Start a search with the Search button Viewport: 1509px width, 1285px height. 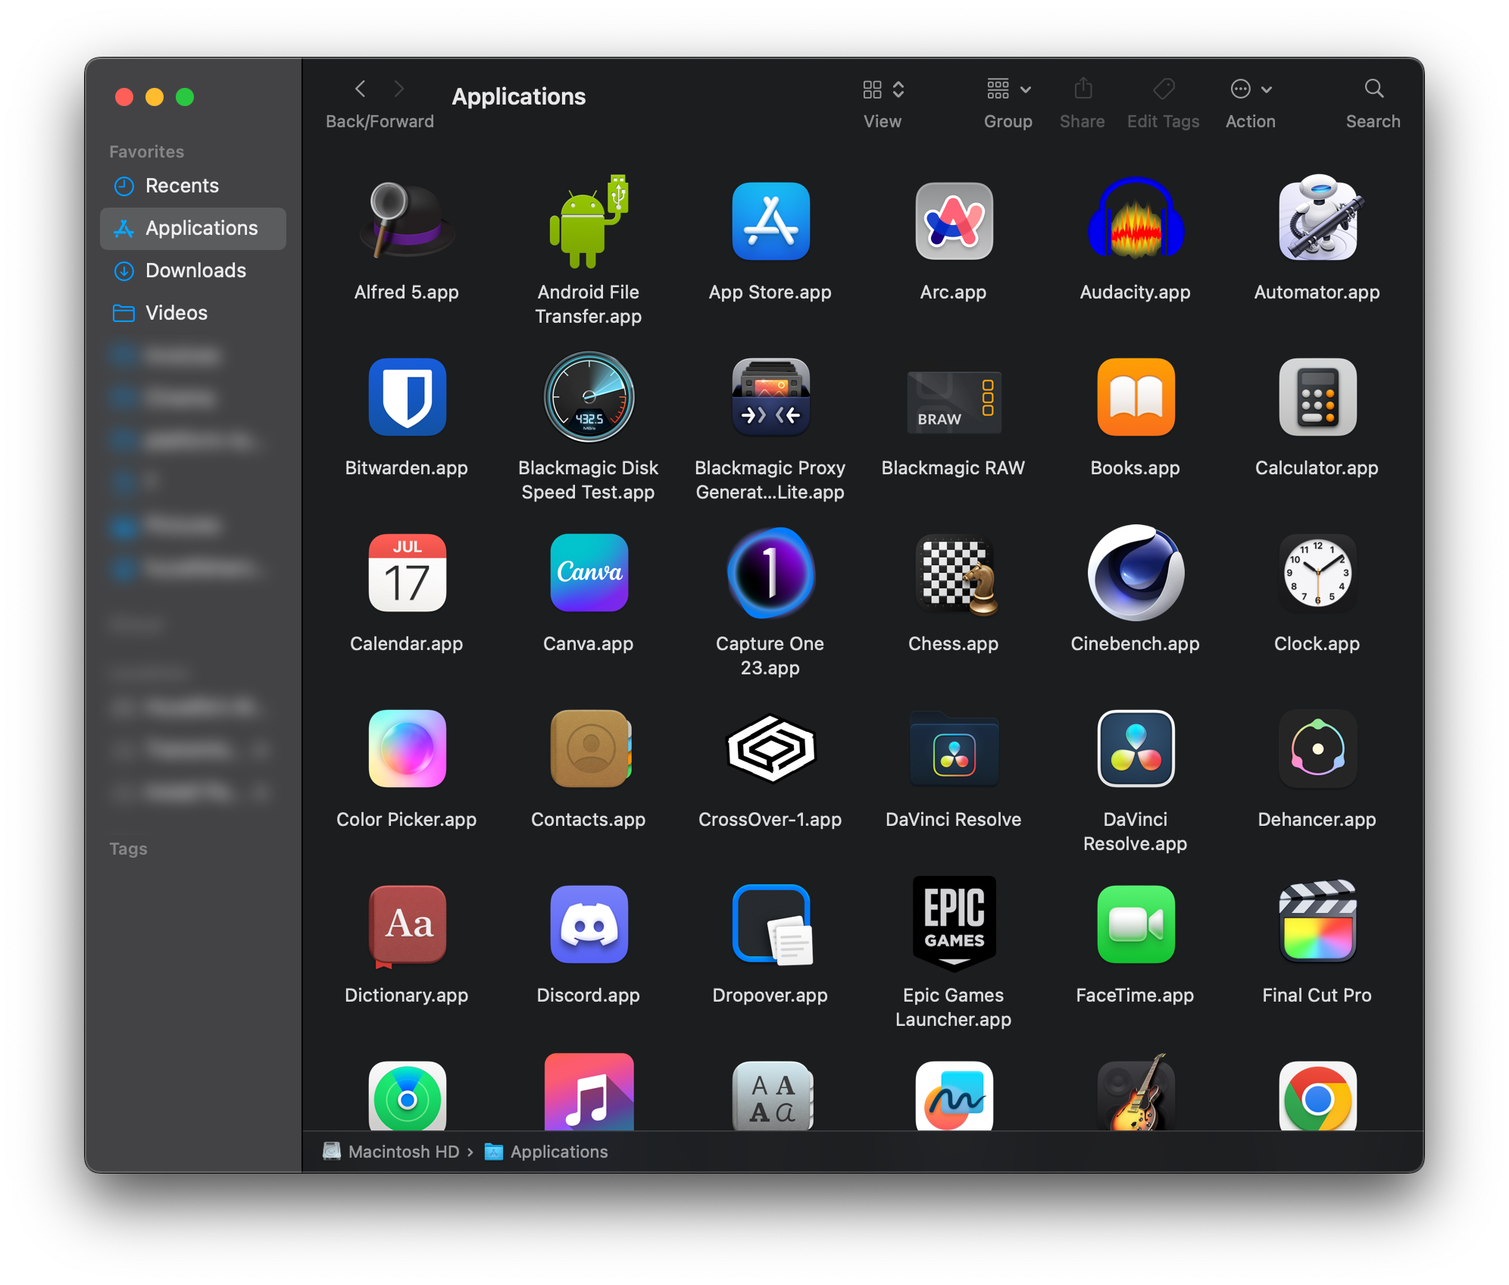point(1373,89)
